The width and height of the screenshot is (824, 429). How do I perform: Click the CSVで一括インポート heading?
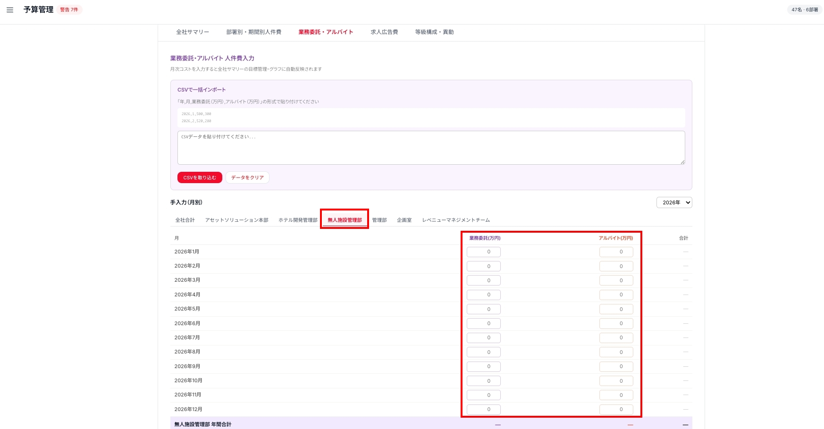[202, 90]
